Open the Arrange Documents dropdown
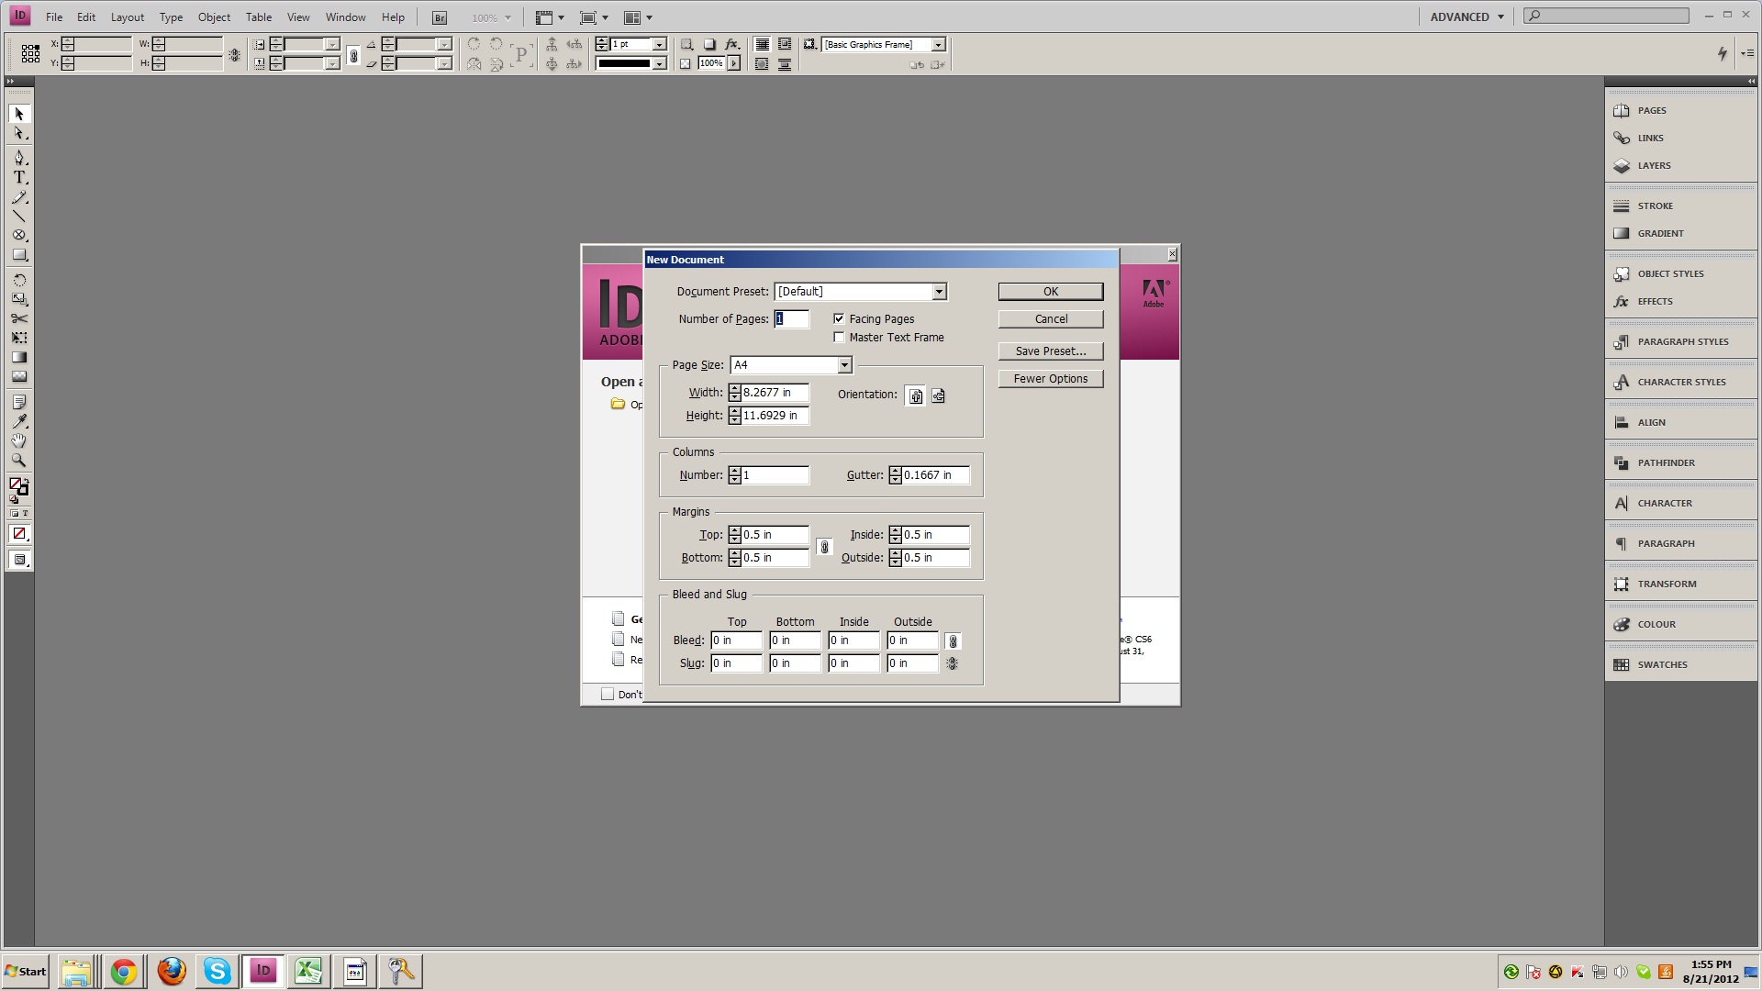1762x991 pixels. click(x=638, y=17)
